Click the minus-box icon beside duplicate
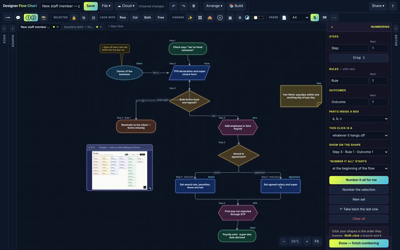The image size is (400, 250). point(93,17)
